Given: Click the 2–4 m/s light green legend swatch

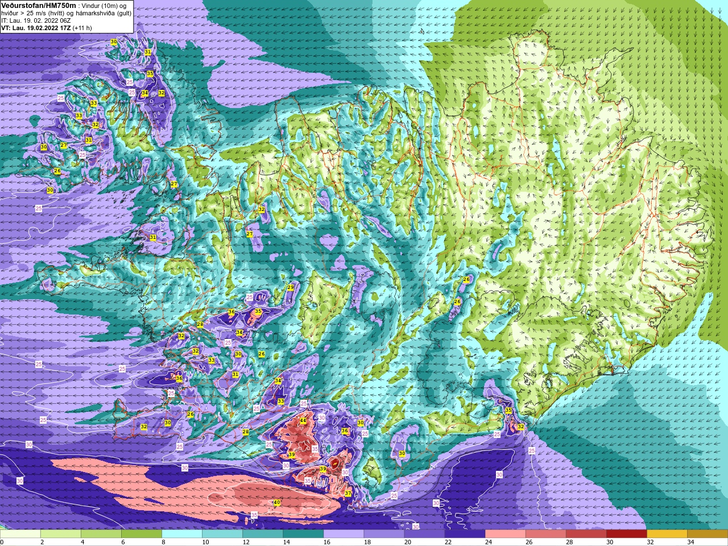Looking at the screenshot, I should tap(61, 534).
